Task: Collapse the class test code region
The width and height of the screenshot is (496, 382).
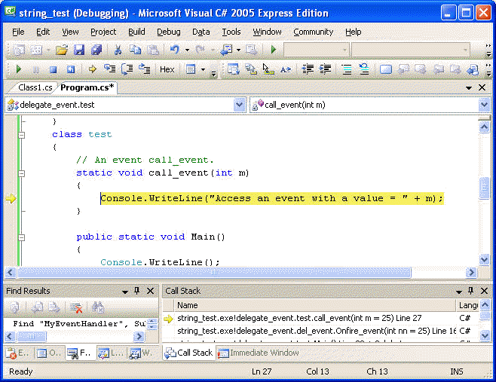Action: (x=21, y=134)
